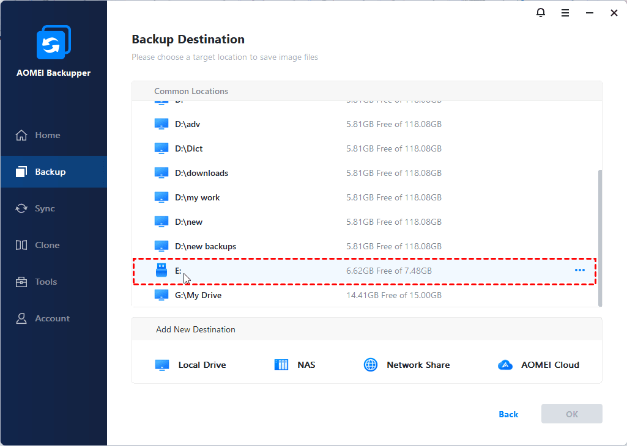Select G:\My Drive as destination

point(198,295)
